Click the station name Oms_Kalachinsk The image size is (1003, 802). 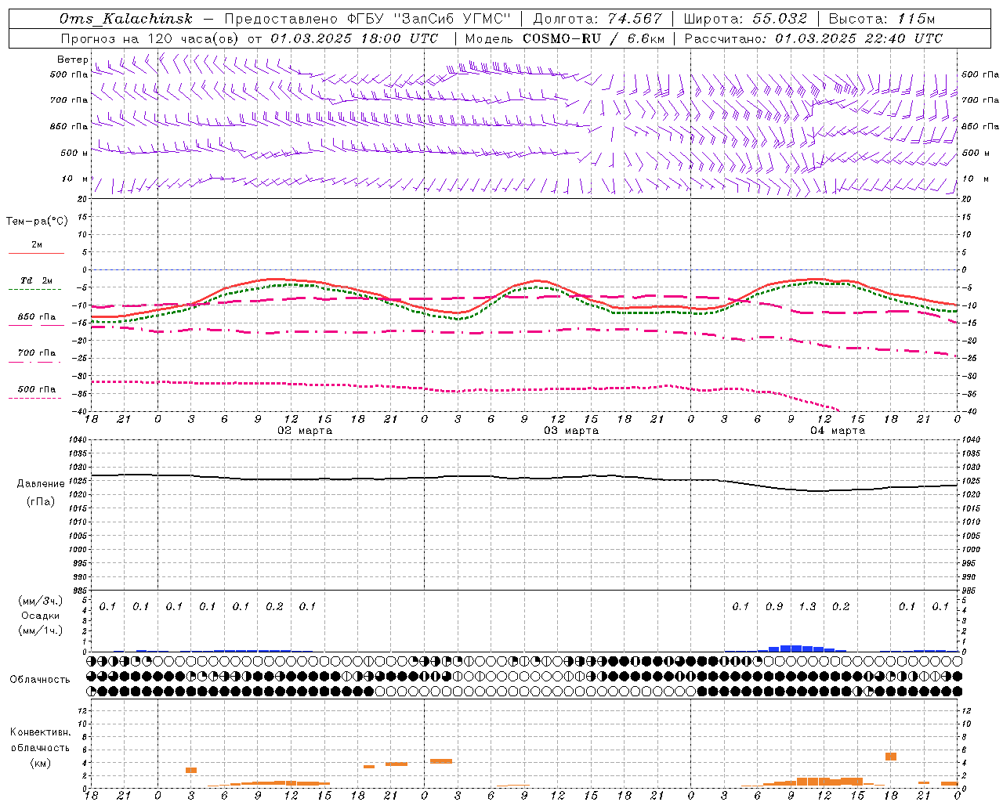pos(125,19)
